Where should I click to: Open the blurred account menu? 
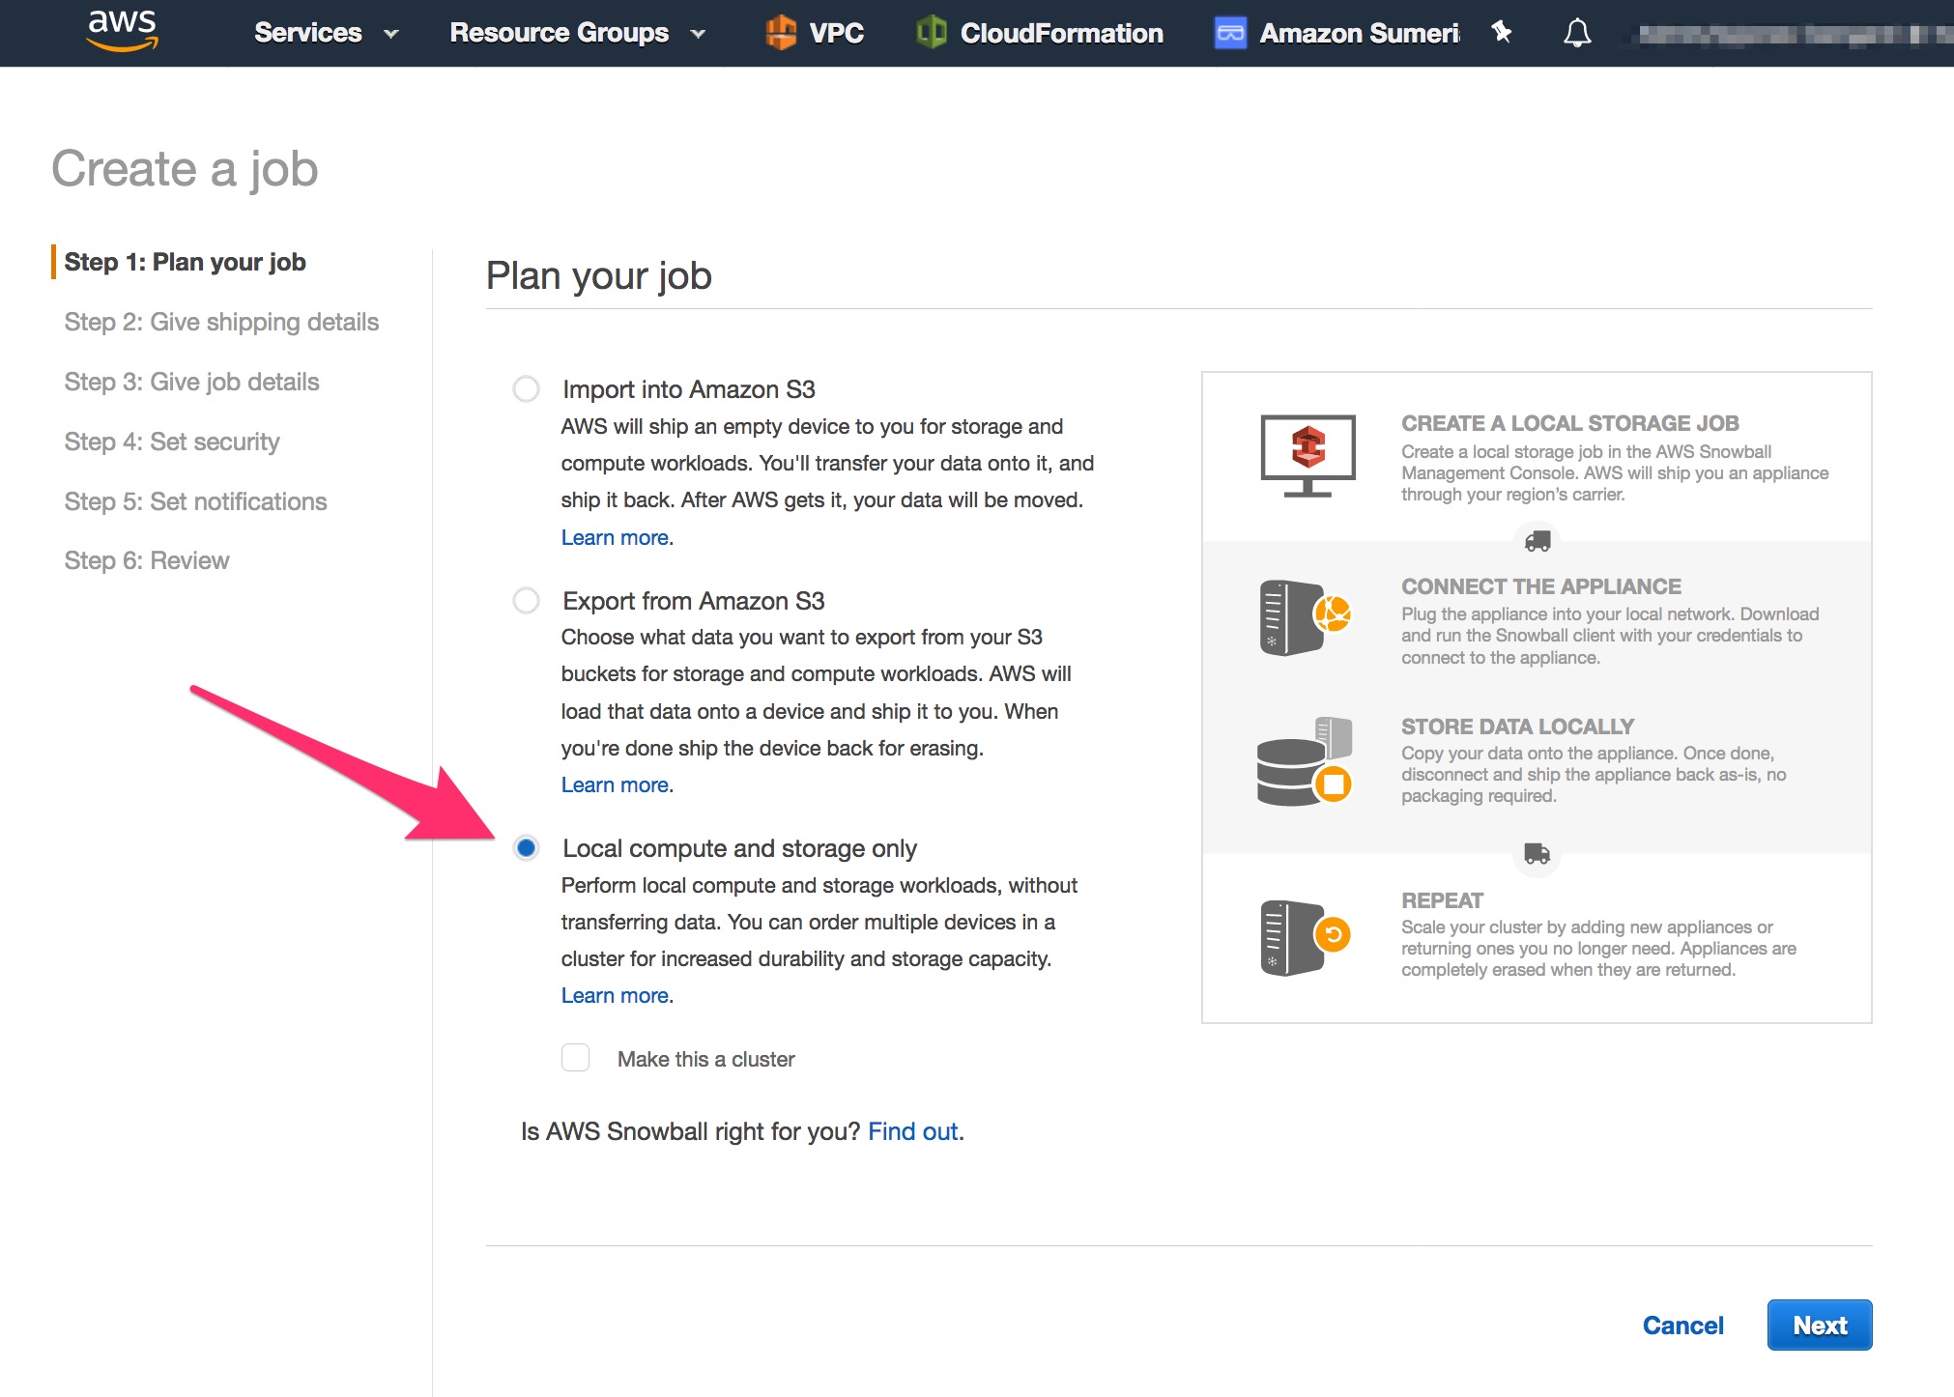click(x=1788, y=35)
